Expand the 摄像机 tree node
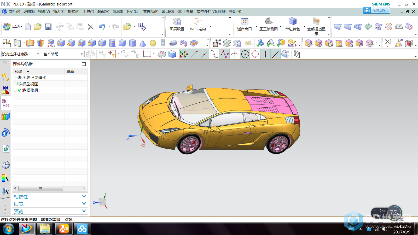 [15, 90]
